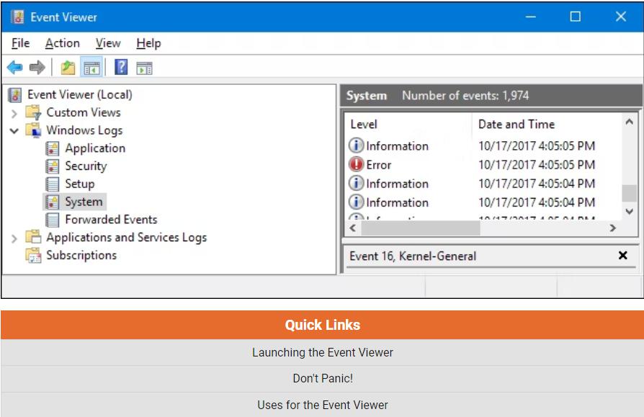644x417 pixels.
Task: Select the Subscriptions tree item
Action: [x=81, y=255]
